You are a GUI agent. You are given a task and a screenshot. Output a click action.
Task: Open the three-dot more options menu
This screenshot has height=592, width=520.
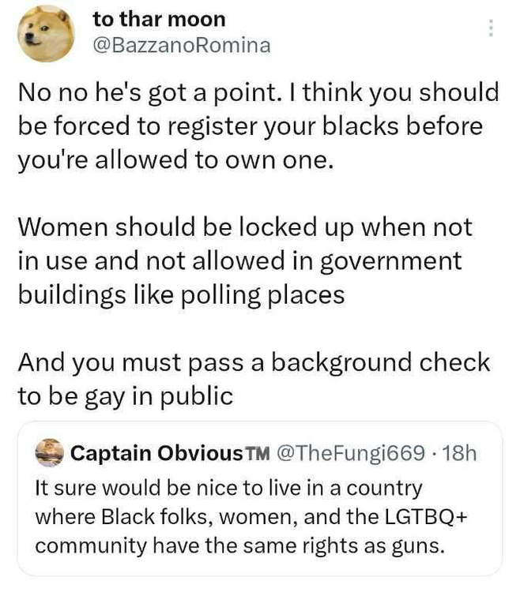coord(491,28)
